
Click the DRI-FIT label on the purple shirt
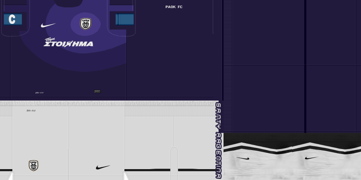pyautogui.click(x=39, y=93)
